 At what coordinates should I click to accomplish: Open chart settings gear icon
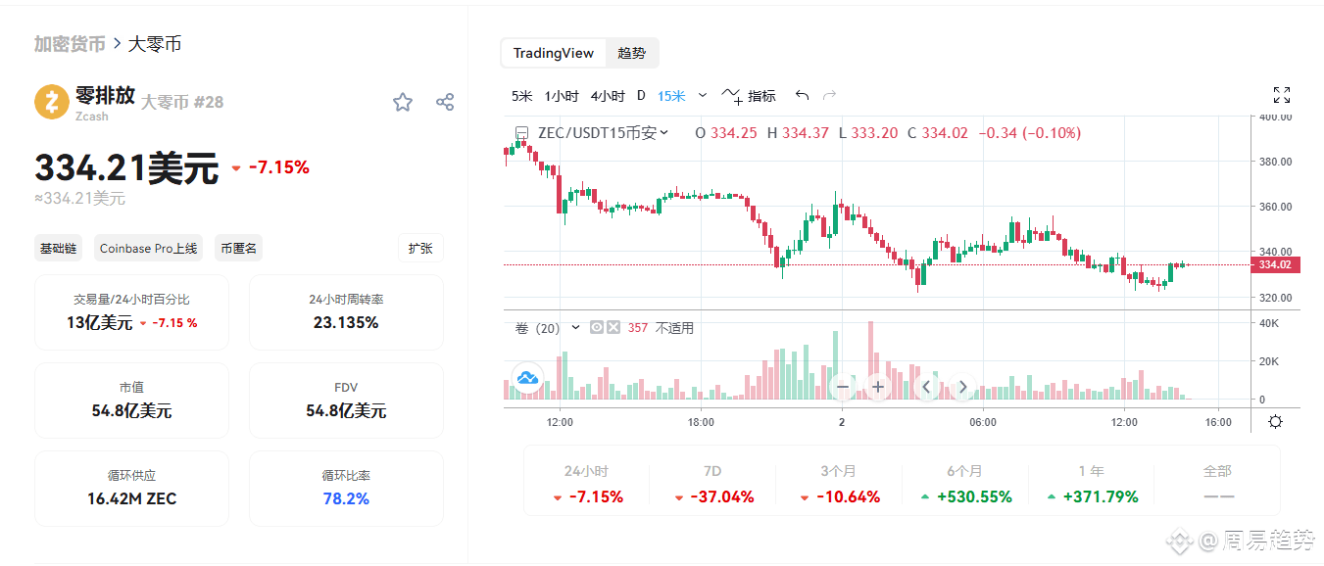[x=1275, y=422]
